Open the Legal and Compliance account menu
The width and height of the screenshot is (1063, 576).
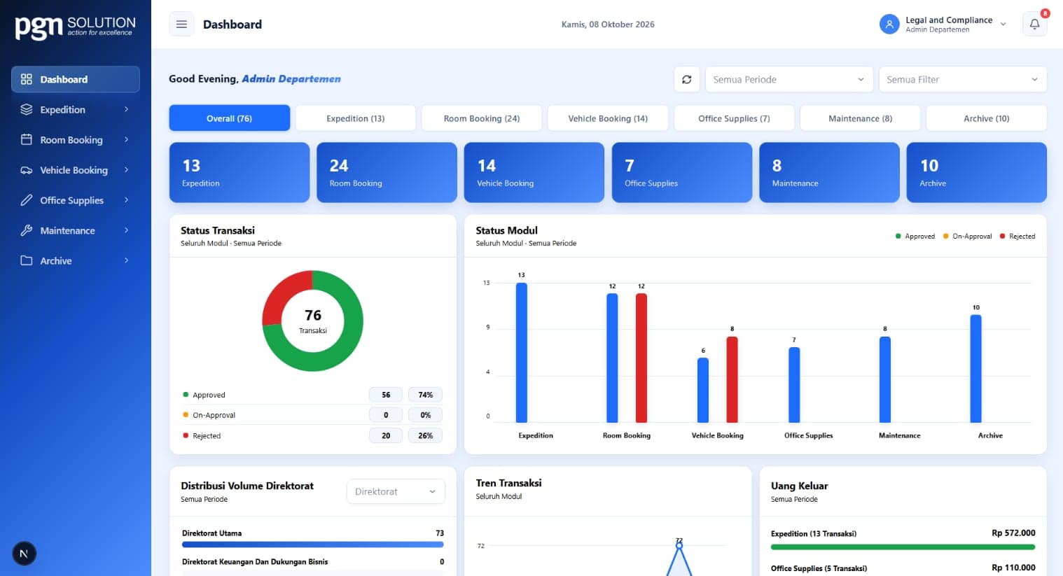click(943, 24)
